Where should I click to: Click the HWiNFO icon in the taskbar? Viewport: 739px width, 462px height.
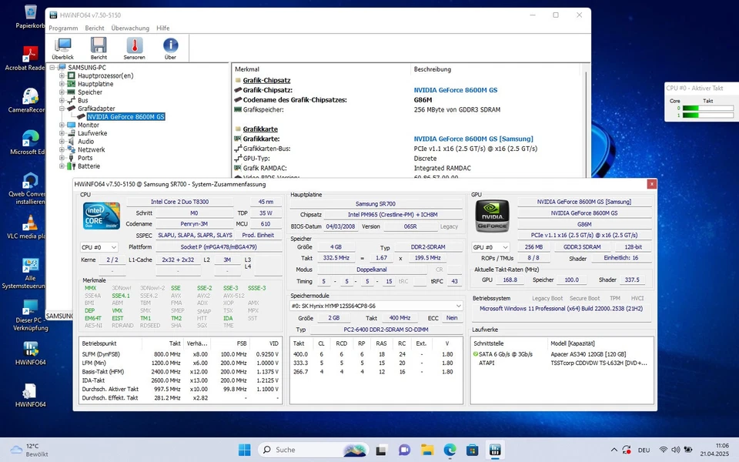(495, 450)
